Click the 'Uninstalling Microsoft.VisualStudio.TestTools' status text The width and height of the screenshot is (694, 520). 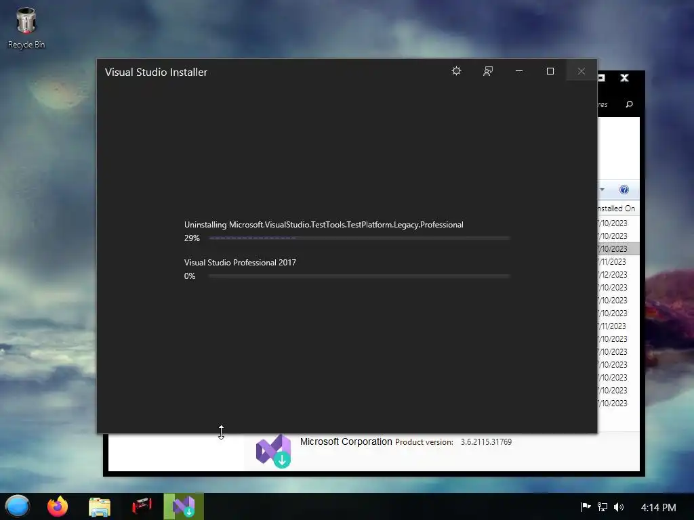pos(323,225)
